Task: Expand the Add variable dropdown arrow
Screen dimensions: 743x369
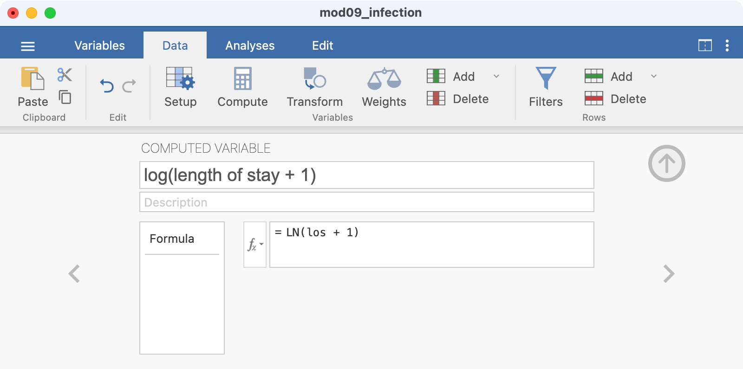Action: (x=496, y=76)
